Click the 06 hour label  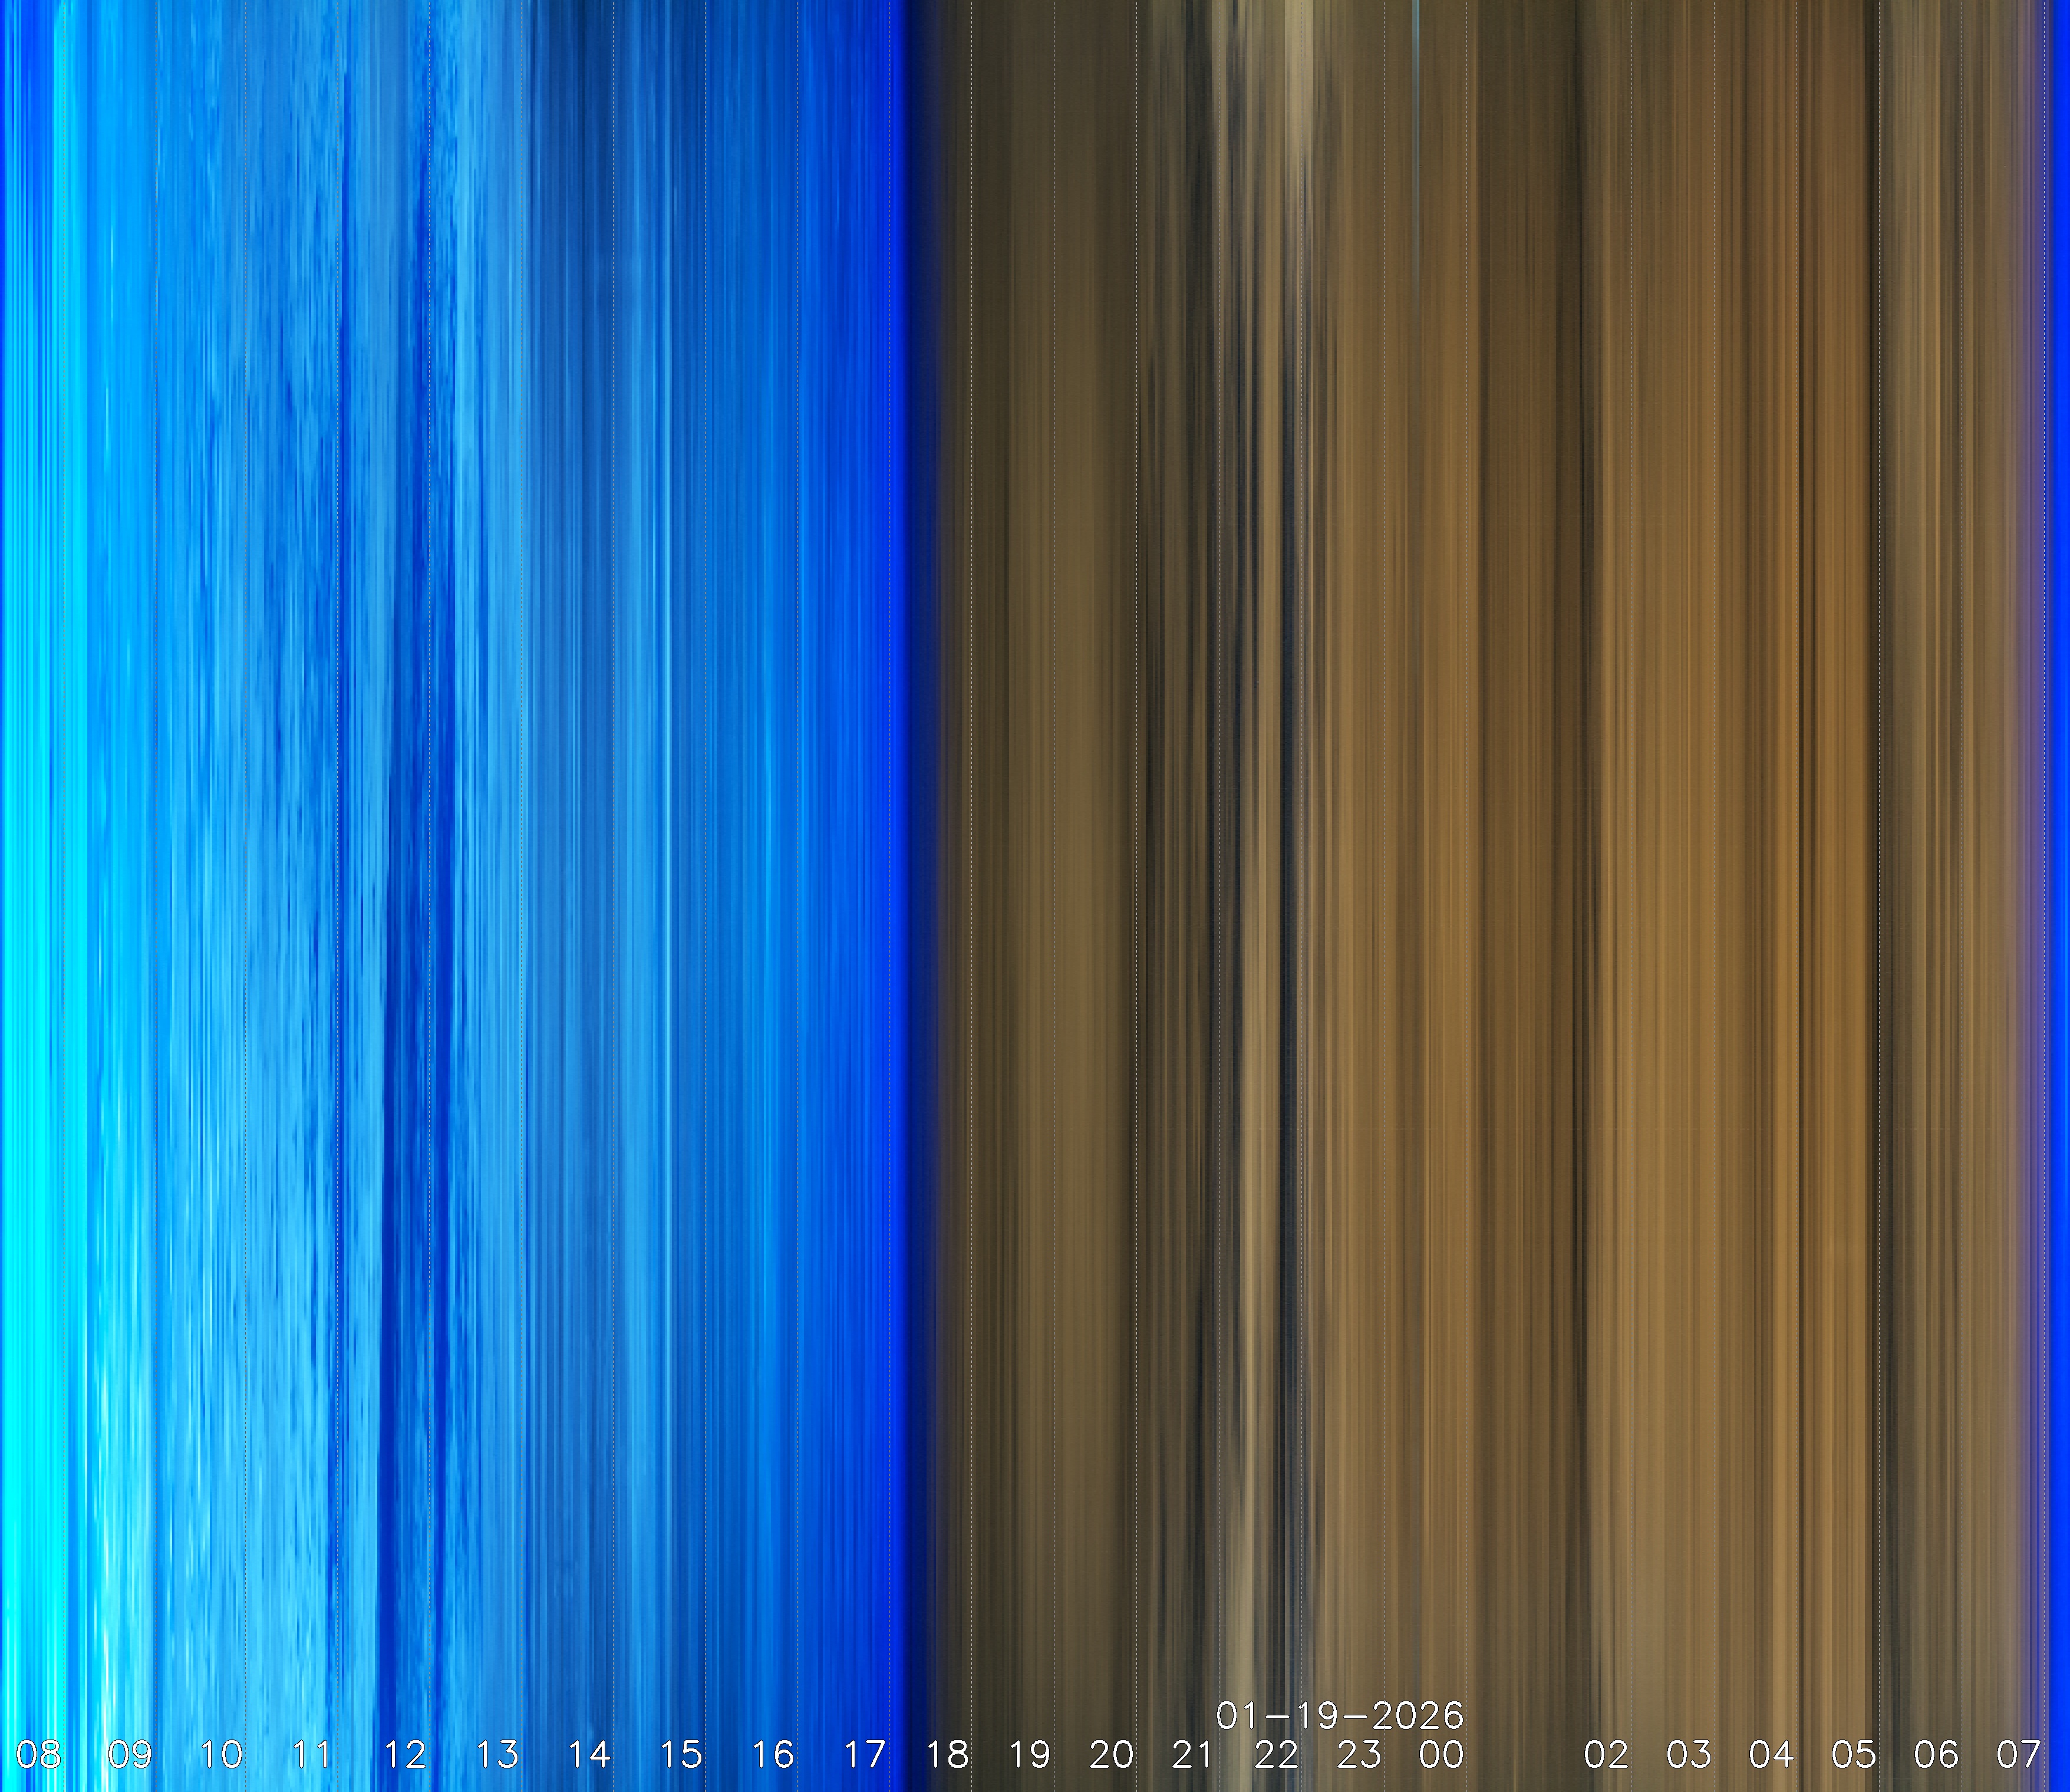pyautogui.click(x=1936, y=1754)
